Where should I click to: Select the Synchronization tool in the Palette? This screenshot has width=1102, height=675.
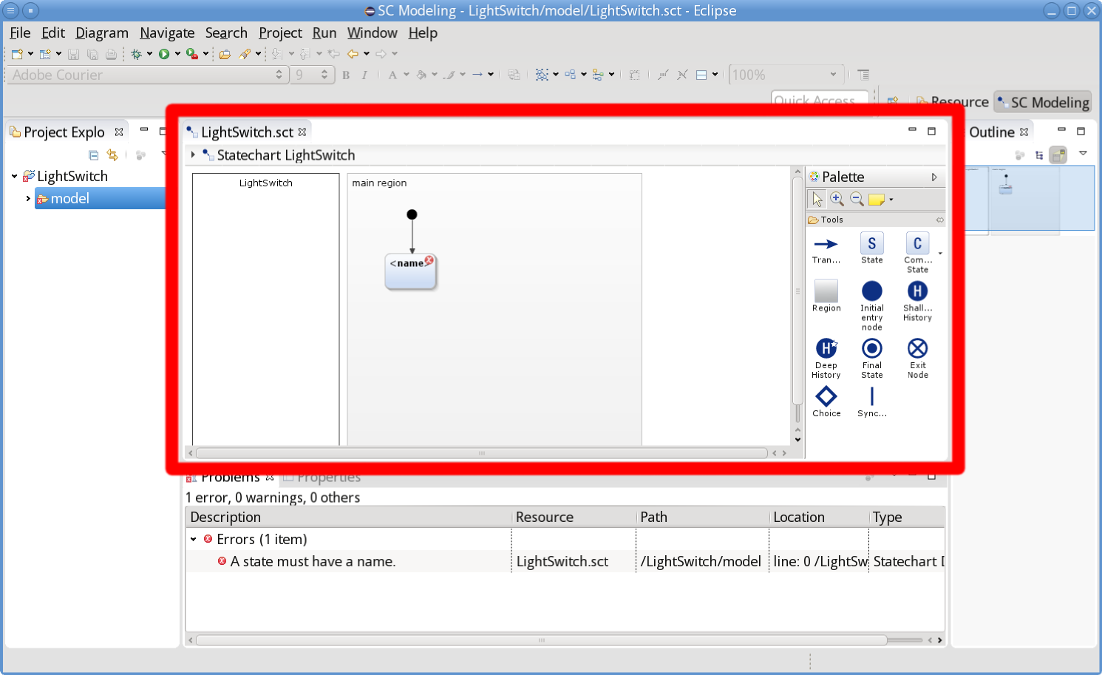click(871, 402)
